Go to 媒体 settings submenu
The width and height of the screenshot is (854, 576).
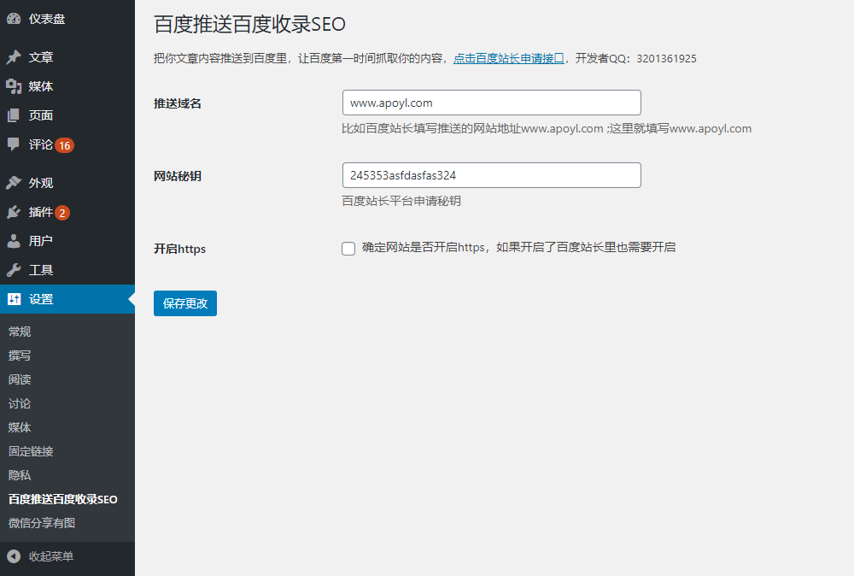click(20, 427)
